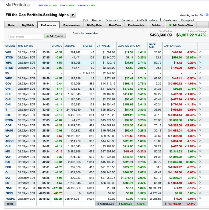Delete the COP row
The width and height of the screenshot is (209, 210).
click(200, 125)
